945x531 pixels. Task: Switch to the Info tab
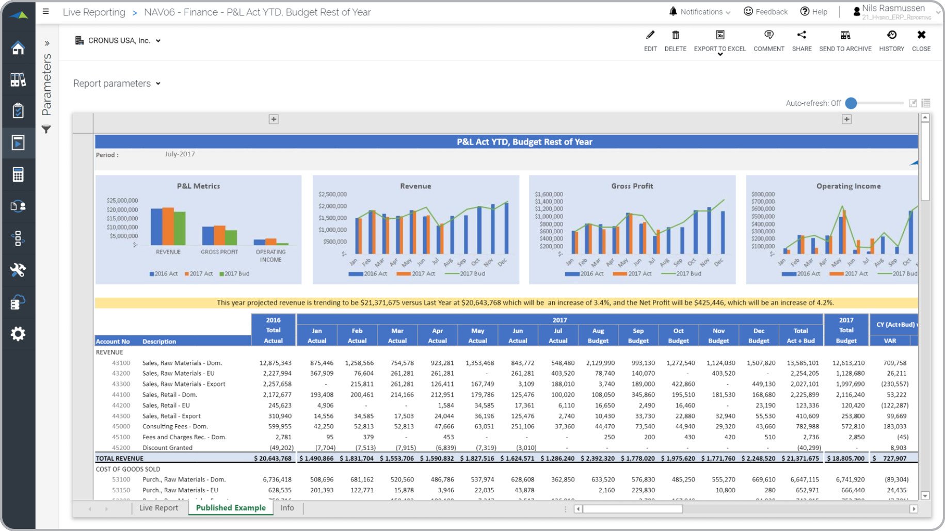tap(287, 508)
